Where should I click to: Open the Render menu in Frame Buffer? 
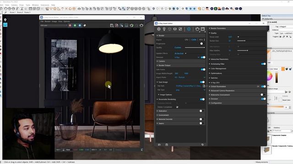pyautogui.click(x=48, y=21)
